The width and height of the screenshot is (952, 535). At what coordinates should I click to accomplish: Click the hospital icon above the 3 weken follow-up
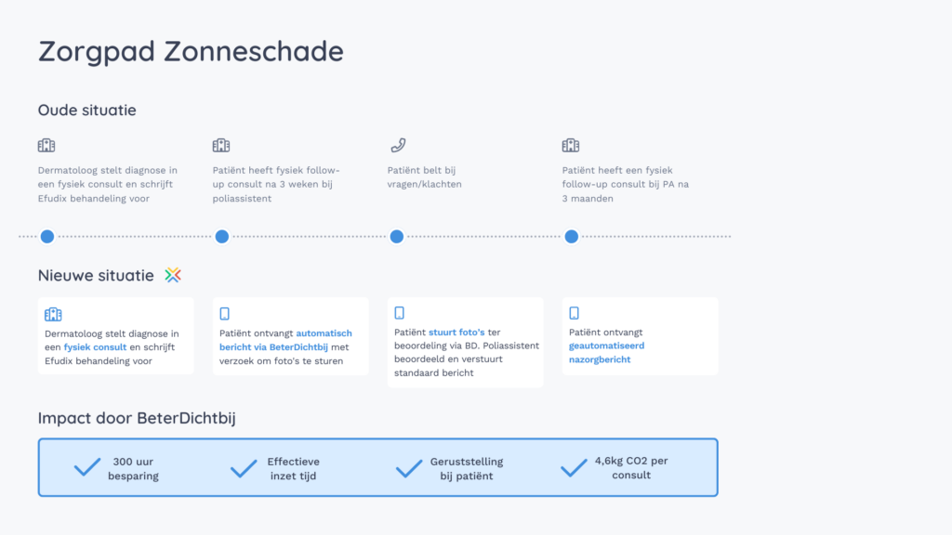pyautogui.click(x=221, y=146)
